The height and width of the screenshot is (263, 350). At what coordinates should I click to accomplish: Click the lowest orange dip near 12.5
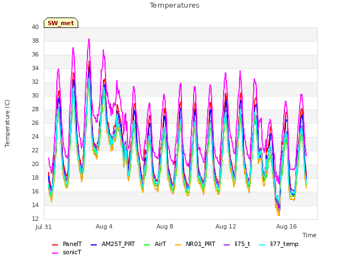[279, 215]
